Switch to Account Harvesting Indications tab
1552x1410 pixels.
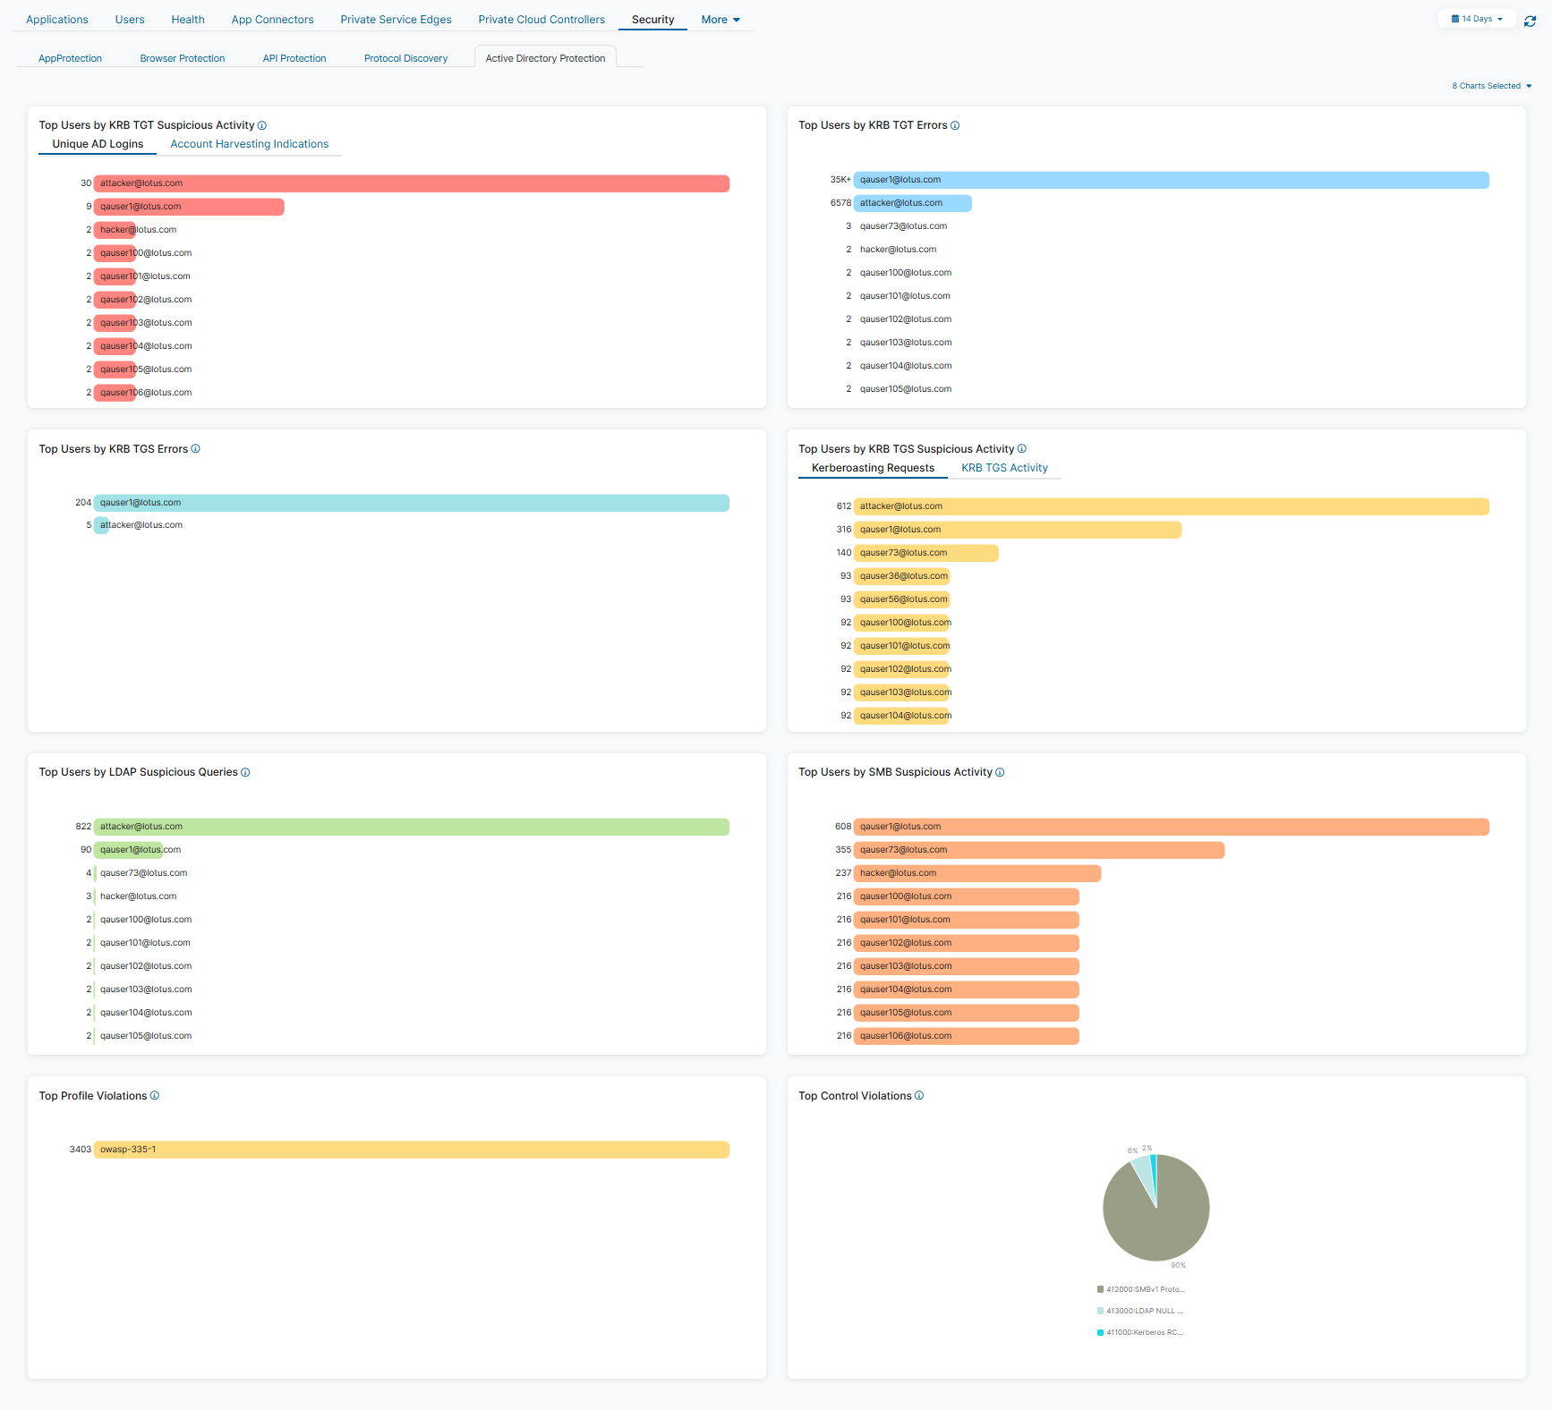[249, 144]
